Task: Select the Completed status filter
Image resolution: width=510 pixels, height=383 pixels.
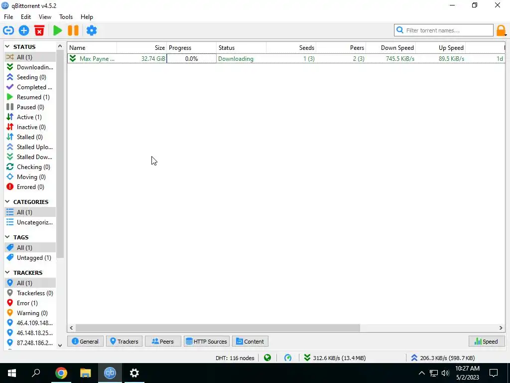Action: (30, 87)
